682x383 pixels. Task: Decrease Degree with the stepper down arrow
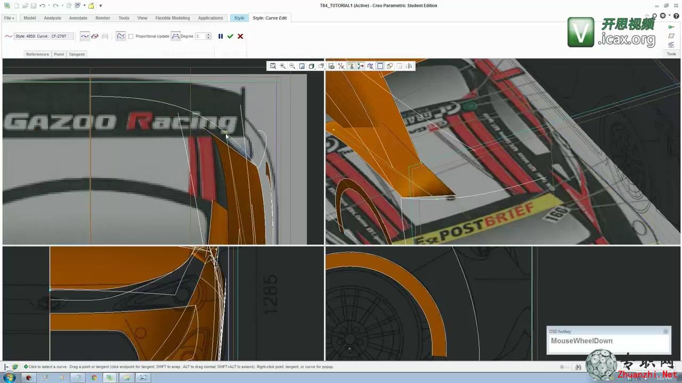209,38
